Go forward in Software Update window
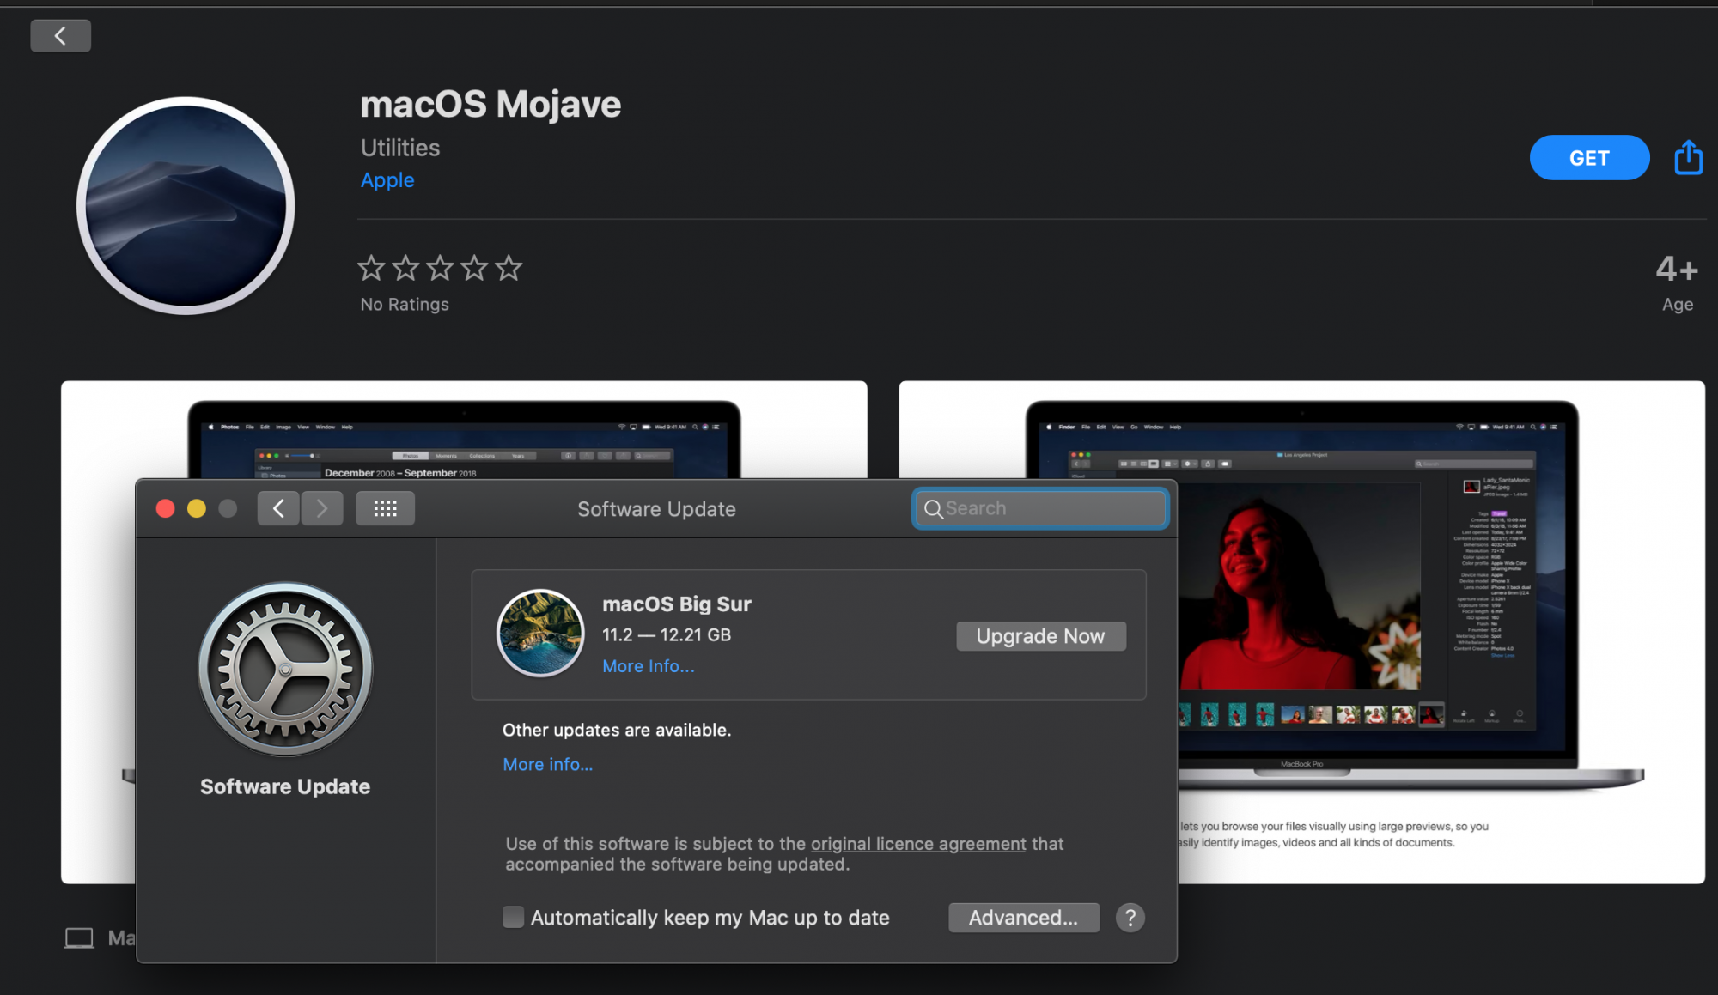 pos(322,508)
